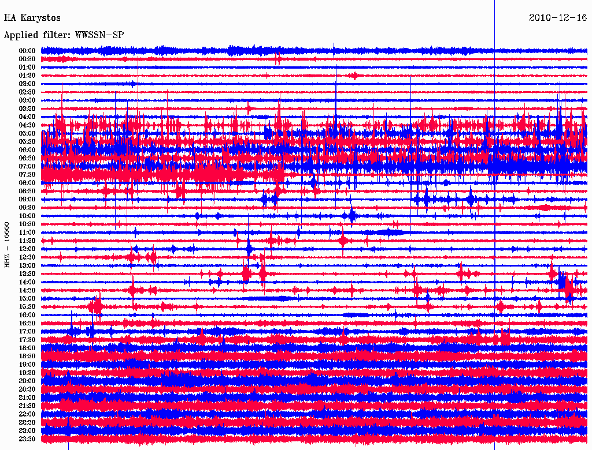Select the 11:00 time label
The width and height of the screenshot is (592, 450).
(x=27, y=232)
